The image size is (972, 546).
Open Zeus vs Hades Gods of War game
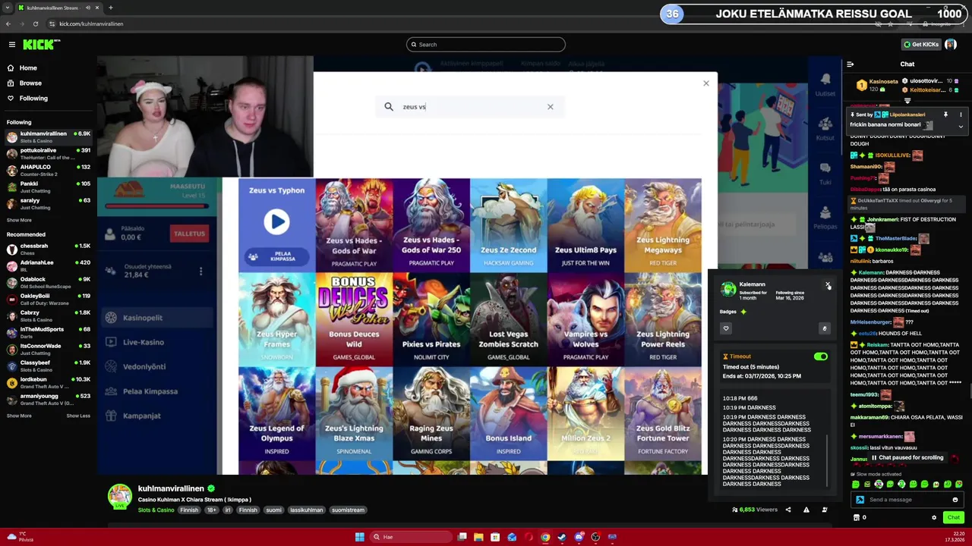coord(354,224)
